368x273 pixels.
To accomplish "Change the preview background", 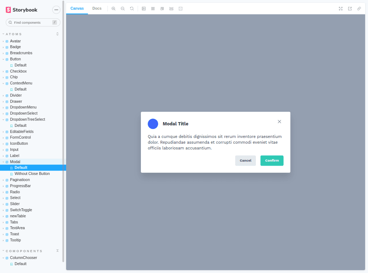I will 144,9.
